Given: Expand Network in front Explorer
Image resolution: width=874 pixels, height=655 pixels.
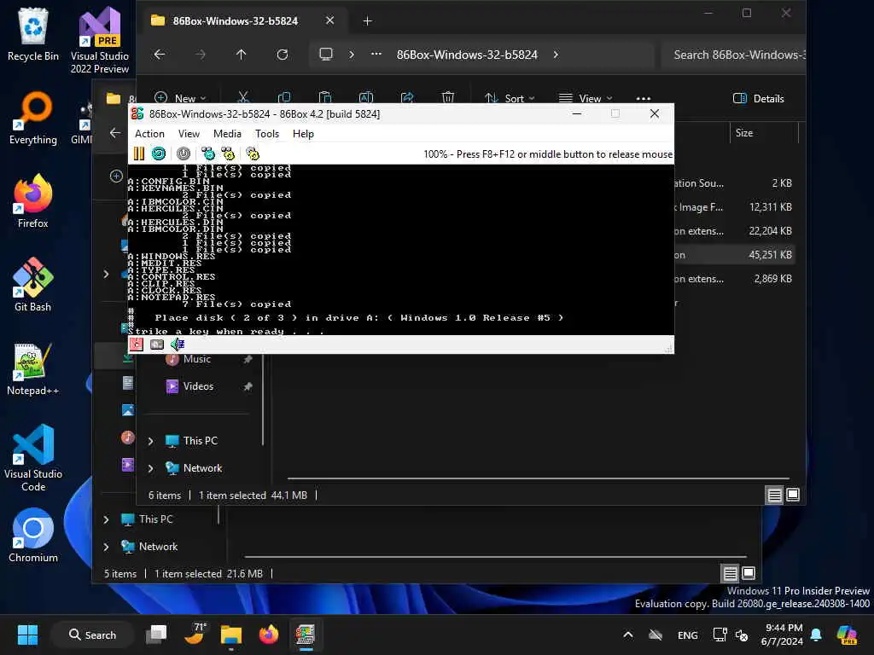Looking at the screenshot, I should 150,468.
